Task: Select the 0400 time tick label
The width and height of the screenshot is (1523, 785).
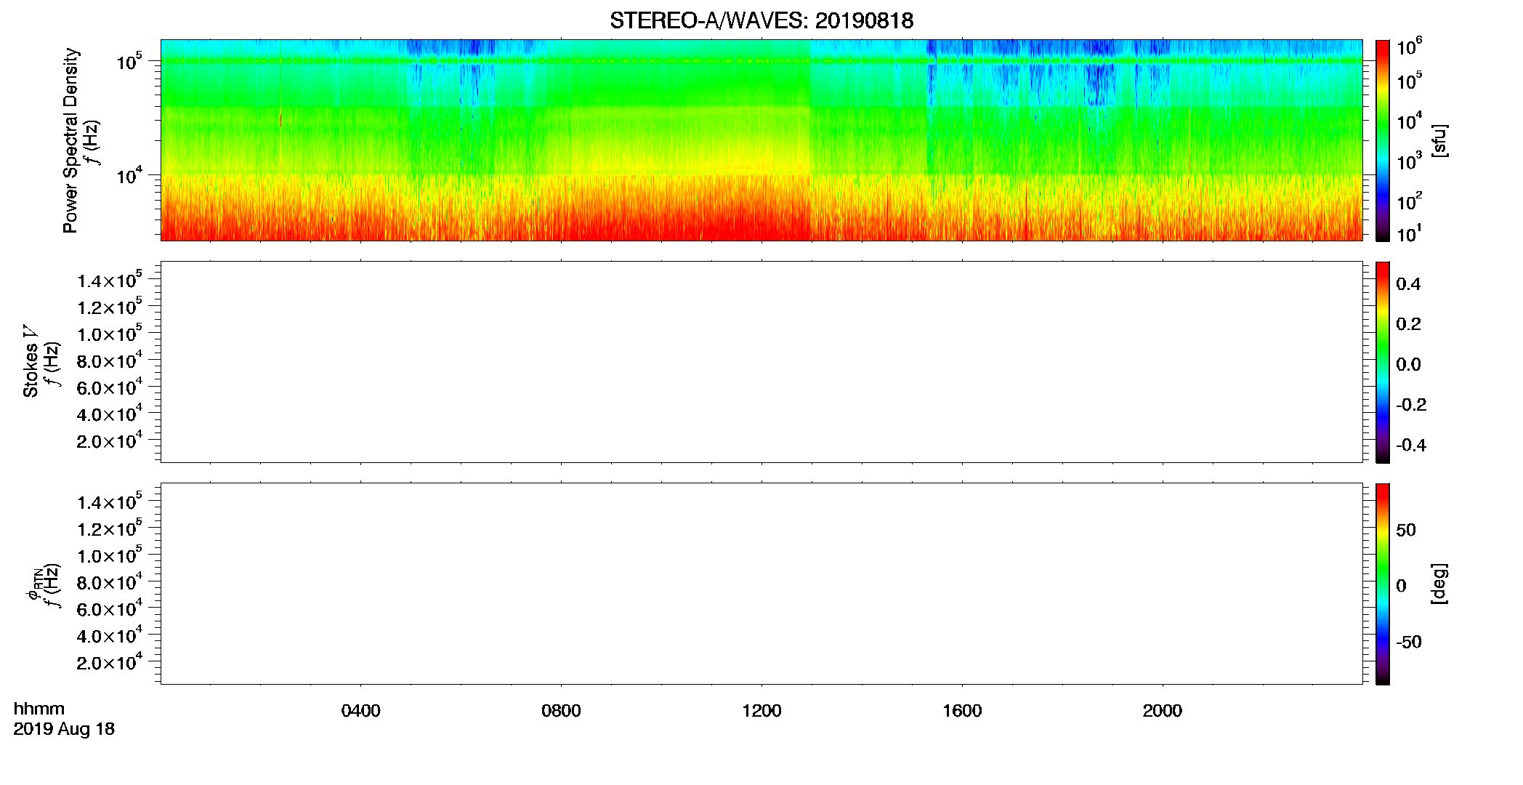Action: [360, 711]
